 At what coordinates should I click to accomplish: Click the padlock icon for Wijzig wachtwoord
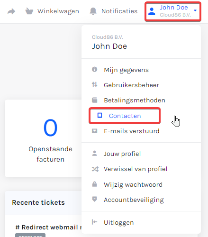pos(94,184)
